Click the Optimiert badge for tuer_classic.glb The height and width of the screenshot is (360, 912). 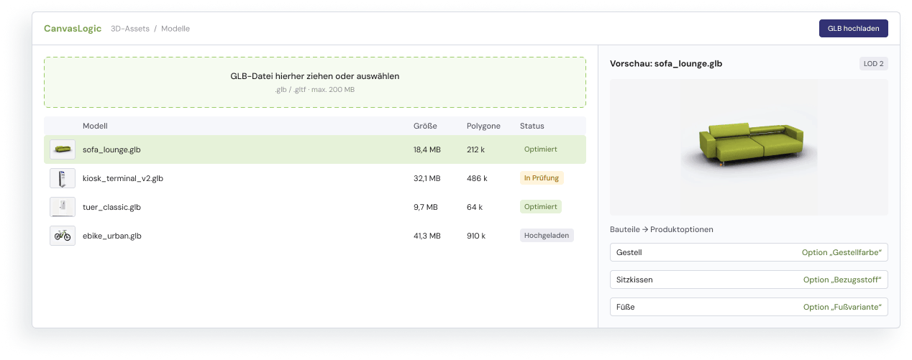(541, 207)
